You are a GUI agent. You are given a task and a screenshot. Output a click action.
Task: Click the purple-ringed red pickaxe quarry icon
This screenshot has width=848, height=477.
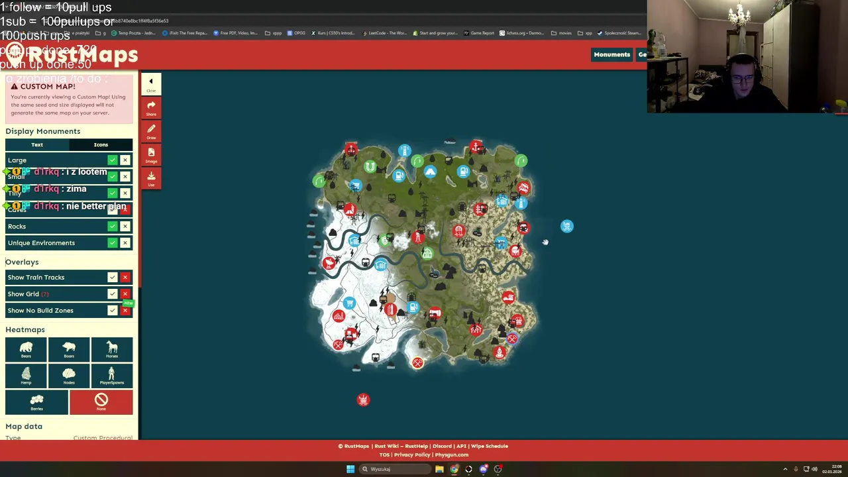(512, 339)
